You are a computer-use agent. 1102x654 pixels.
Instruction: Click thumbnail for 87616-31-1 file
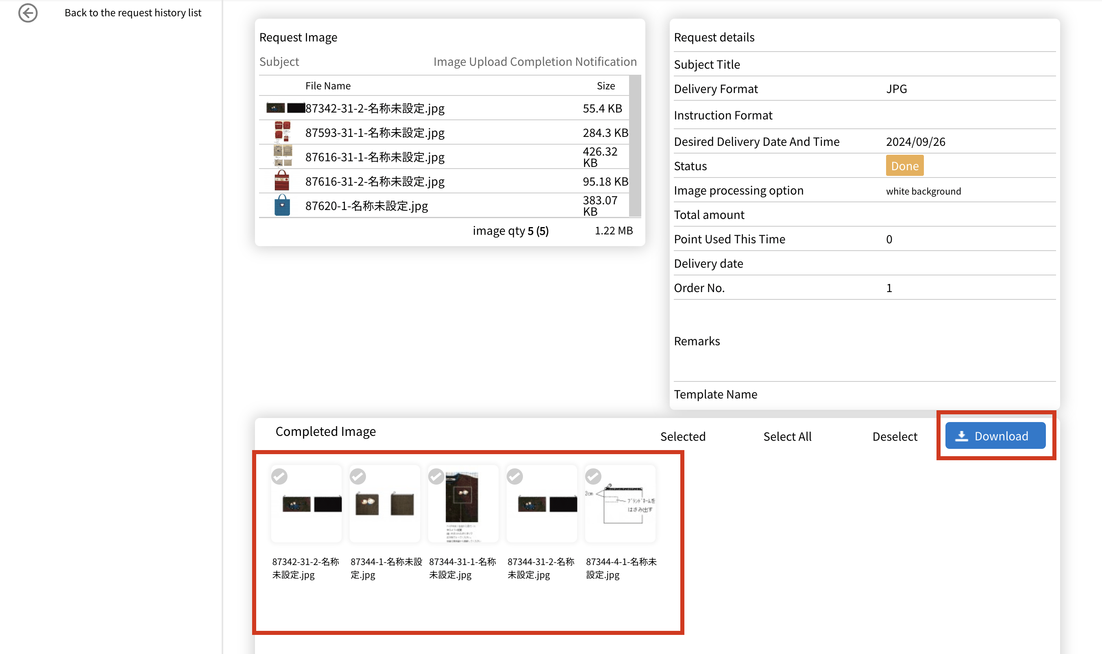coord(282,156)
